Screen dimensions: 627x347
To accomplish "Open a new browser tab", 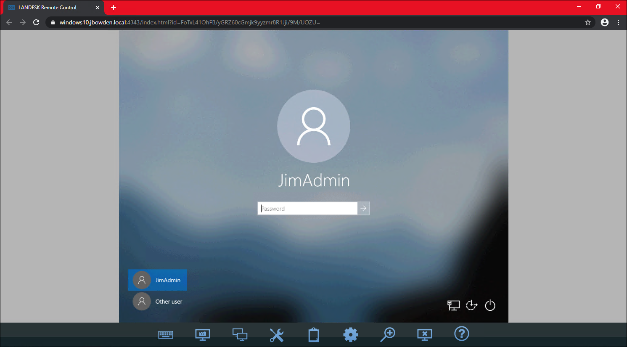I will (x=113, y=7).
